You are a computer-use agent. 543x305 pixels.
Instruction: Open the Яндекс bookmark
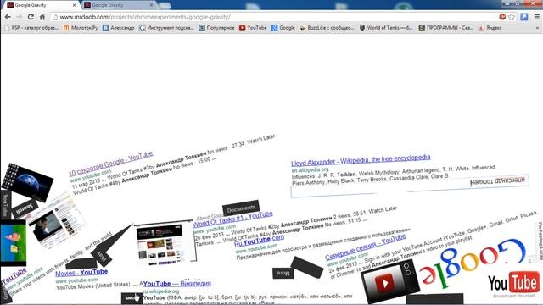(490, 28)
